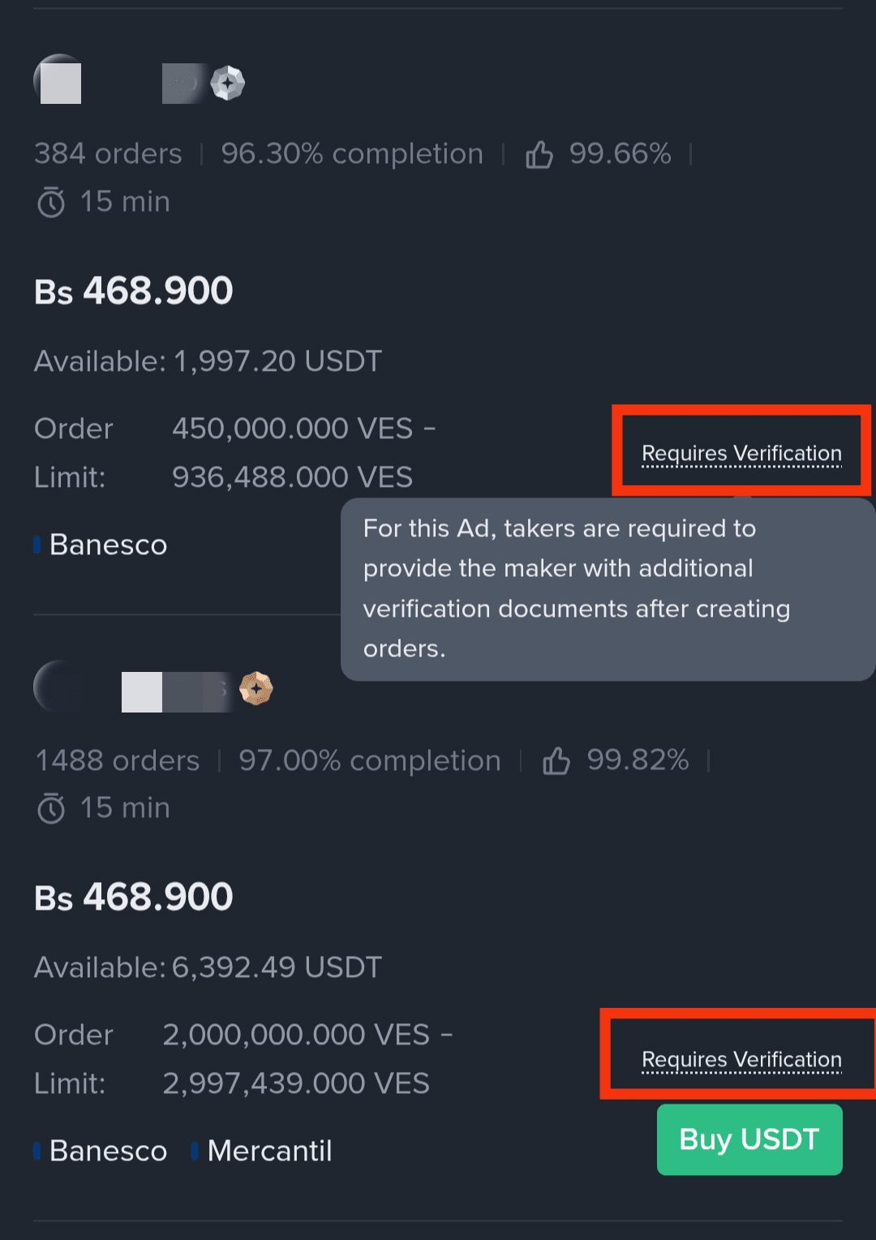The height and width of the screenshot is (1240, 876).
Task: Open the first merchant's avatar
Action: [58, 80]
